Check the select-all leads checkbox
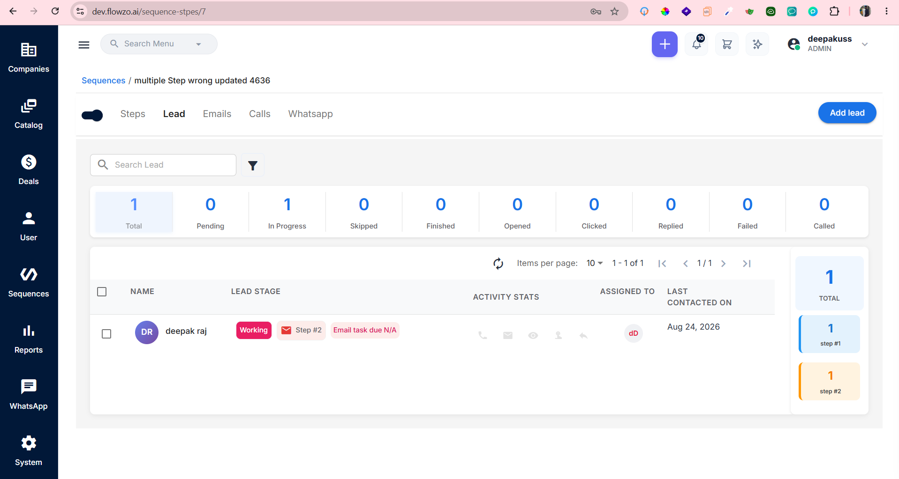 102,292
